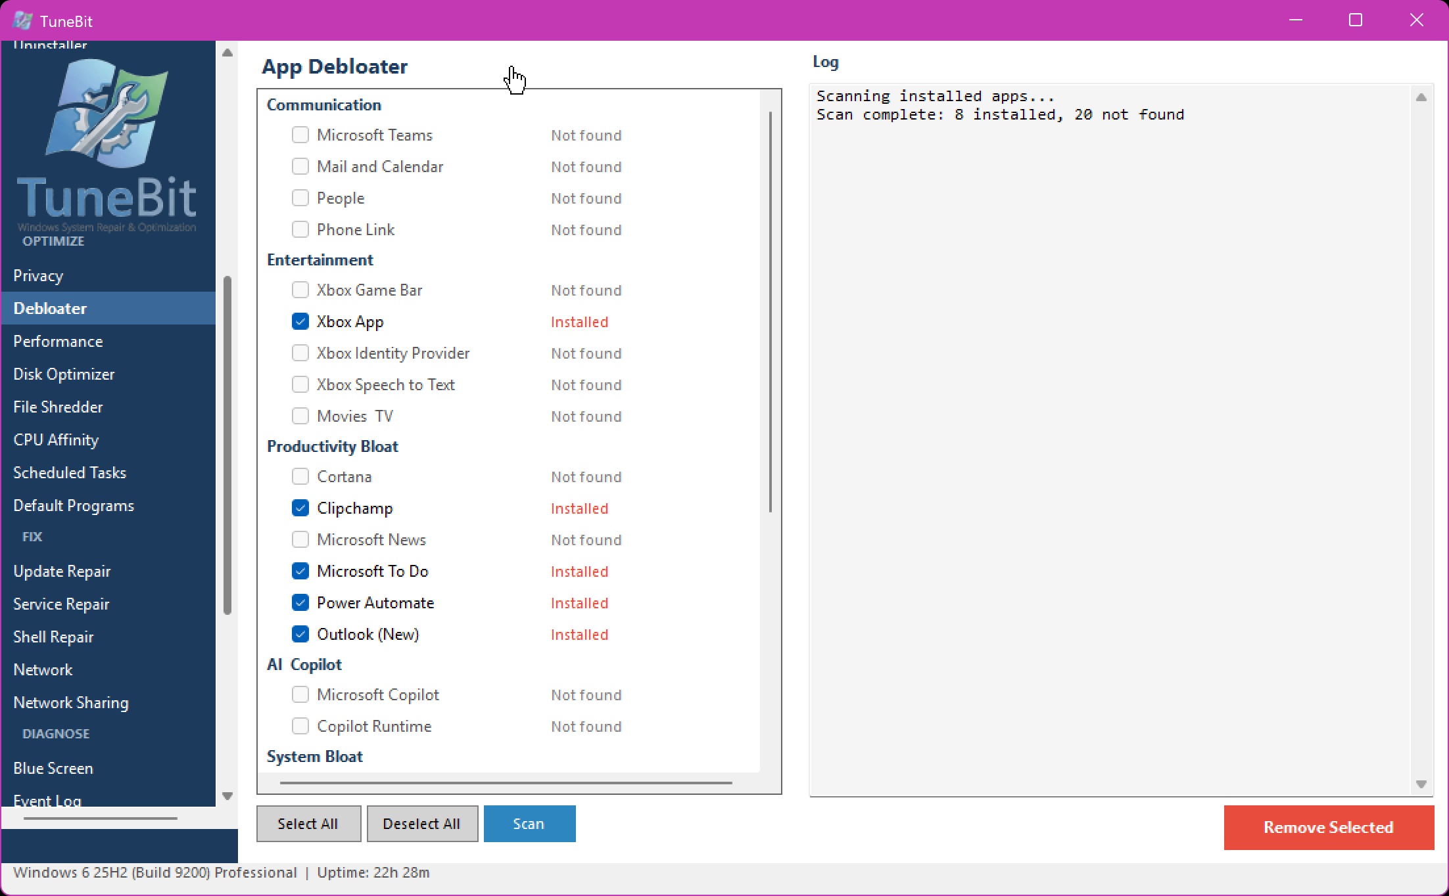Click the AI Copilot category heading
Screen dimensions: 1449x896
coord(304,664)
